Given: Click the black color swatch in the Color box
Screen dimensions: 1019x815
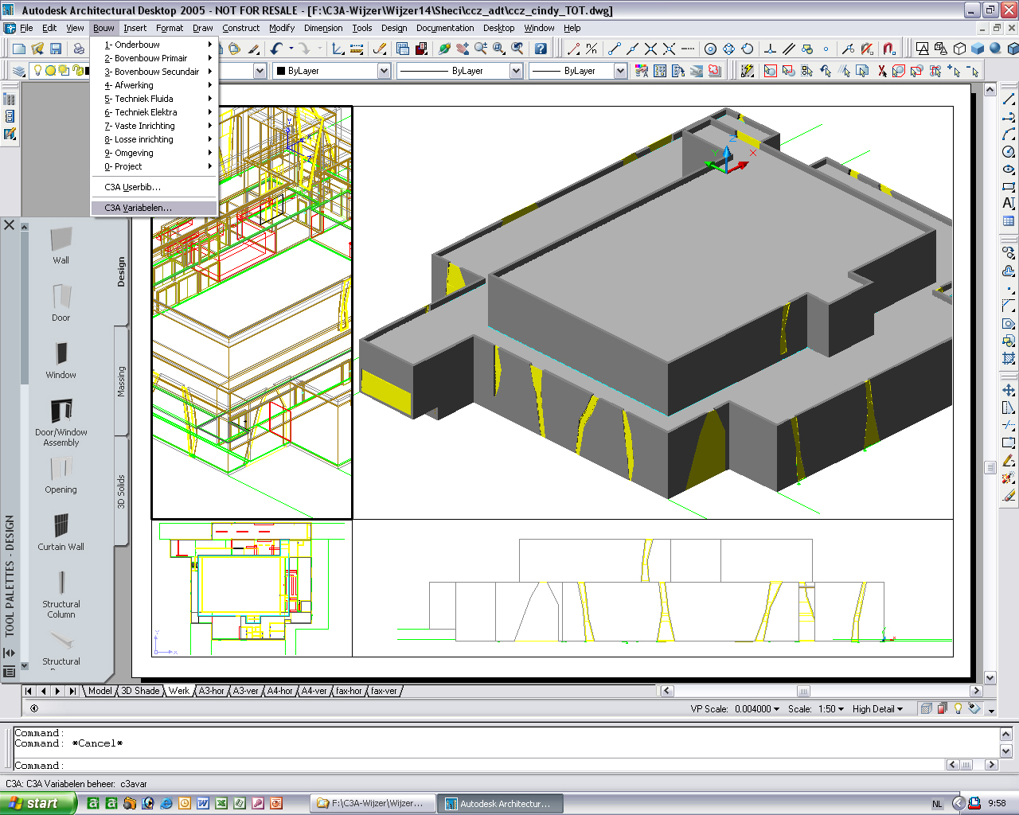Looking at the screenshot, I should coord(280,71).
